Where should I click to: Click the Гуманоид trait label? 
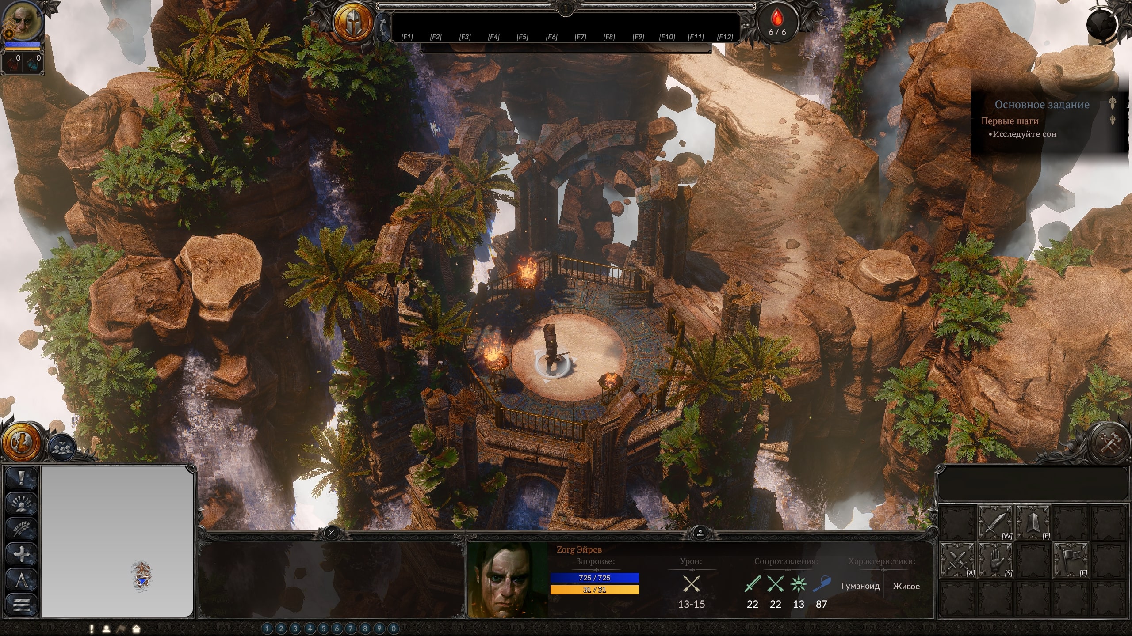860,586
